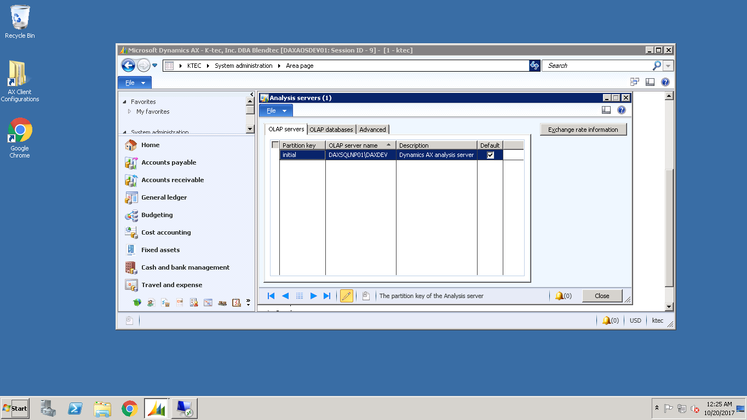Click USD currency in status bar
The height and width of the screenshot is (420, 747).
pyautogui.click(x=635, y=320)
